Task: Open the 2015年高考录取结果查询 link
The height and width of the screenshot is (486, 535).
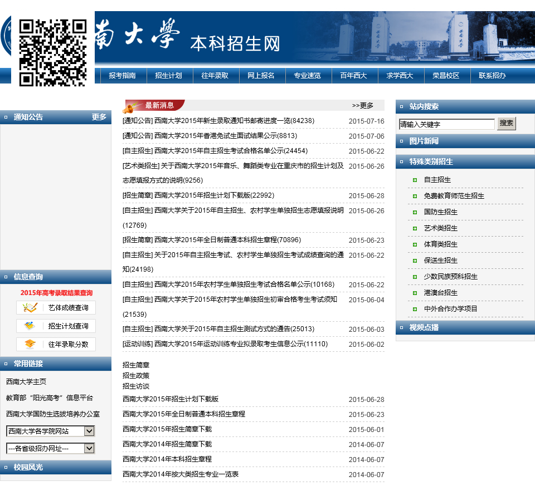Action: [x=56, y=293]
